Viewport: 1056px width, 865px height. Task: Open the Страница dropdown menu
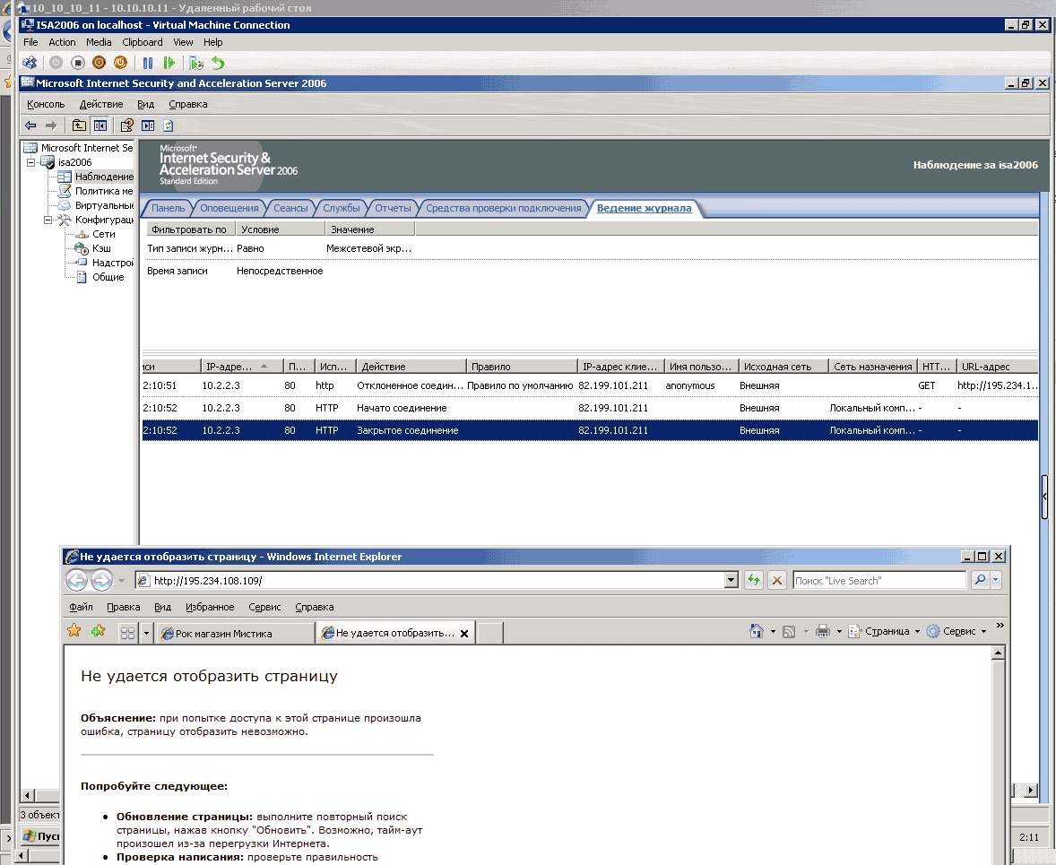point(884,631)
